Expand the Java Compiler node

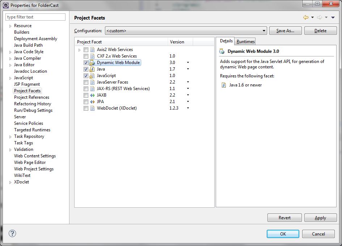[x=10, y=59]
